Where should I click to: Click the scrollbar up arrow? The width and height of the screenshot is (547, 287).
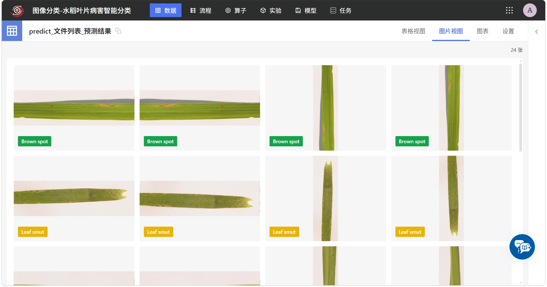pyautogui.click(x=521, y=61)
